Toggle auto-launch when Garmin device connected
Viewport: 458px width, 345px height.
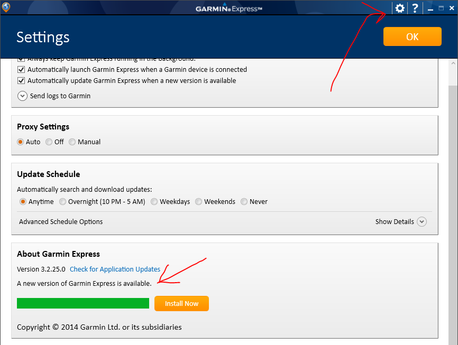tap(21, 69)
